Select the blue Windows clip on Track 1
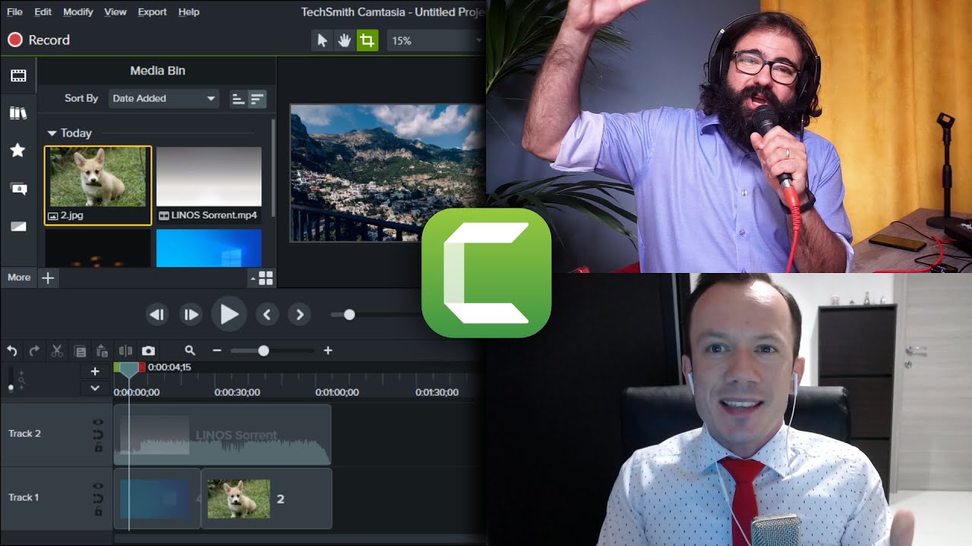Image resolution: width=972 pixels, height=546 pixels. [x=157, y=498]
